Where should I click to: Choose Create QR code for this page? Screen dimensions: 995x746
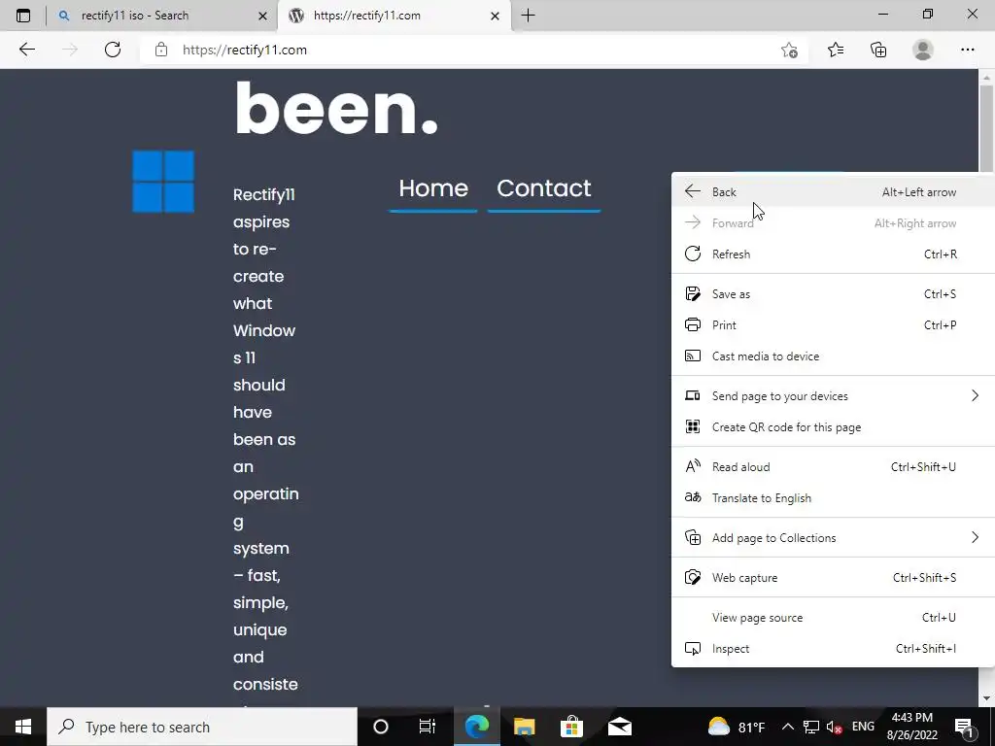click(833, 427)
